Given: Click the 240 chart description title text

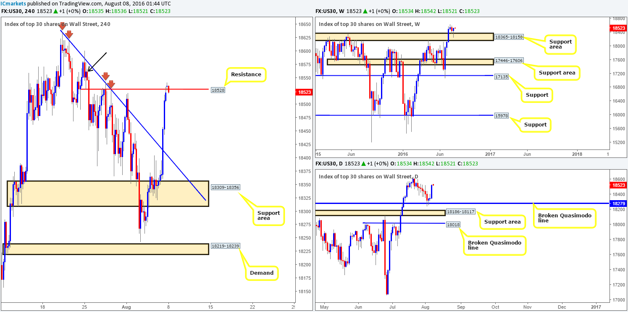Looking at the screenshot, I should 58,24.
